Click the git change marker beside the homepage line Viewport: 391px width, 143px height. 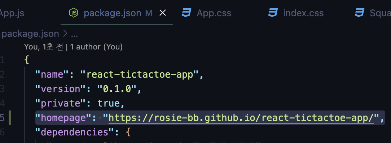pos(10,118)
